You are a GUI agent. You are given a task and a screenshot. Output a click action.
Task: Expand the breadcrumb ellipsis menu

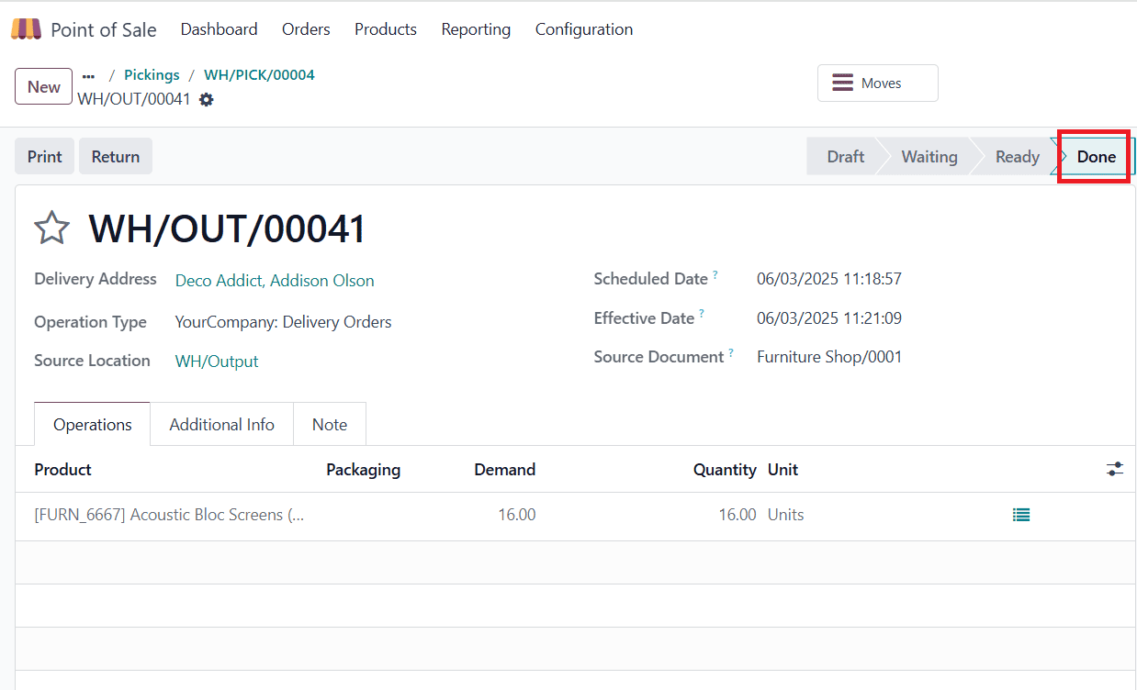[88, 75]
